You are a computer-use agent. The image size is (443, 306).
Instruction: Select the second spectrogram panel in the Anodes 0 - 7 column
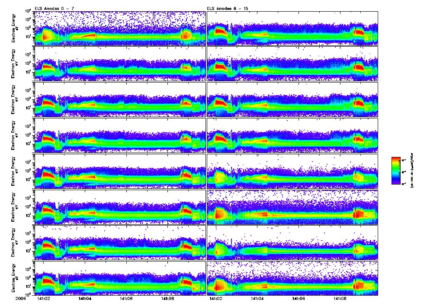(x=120, y=64)
